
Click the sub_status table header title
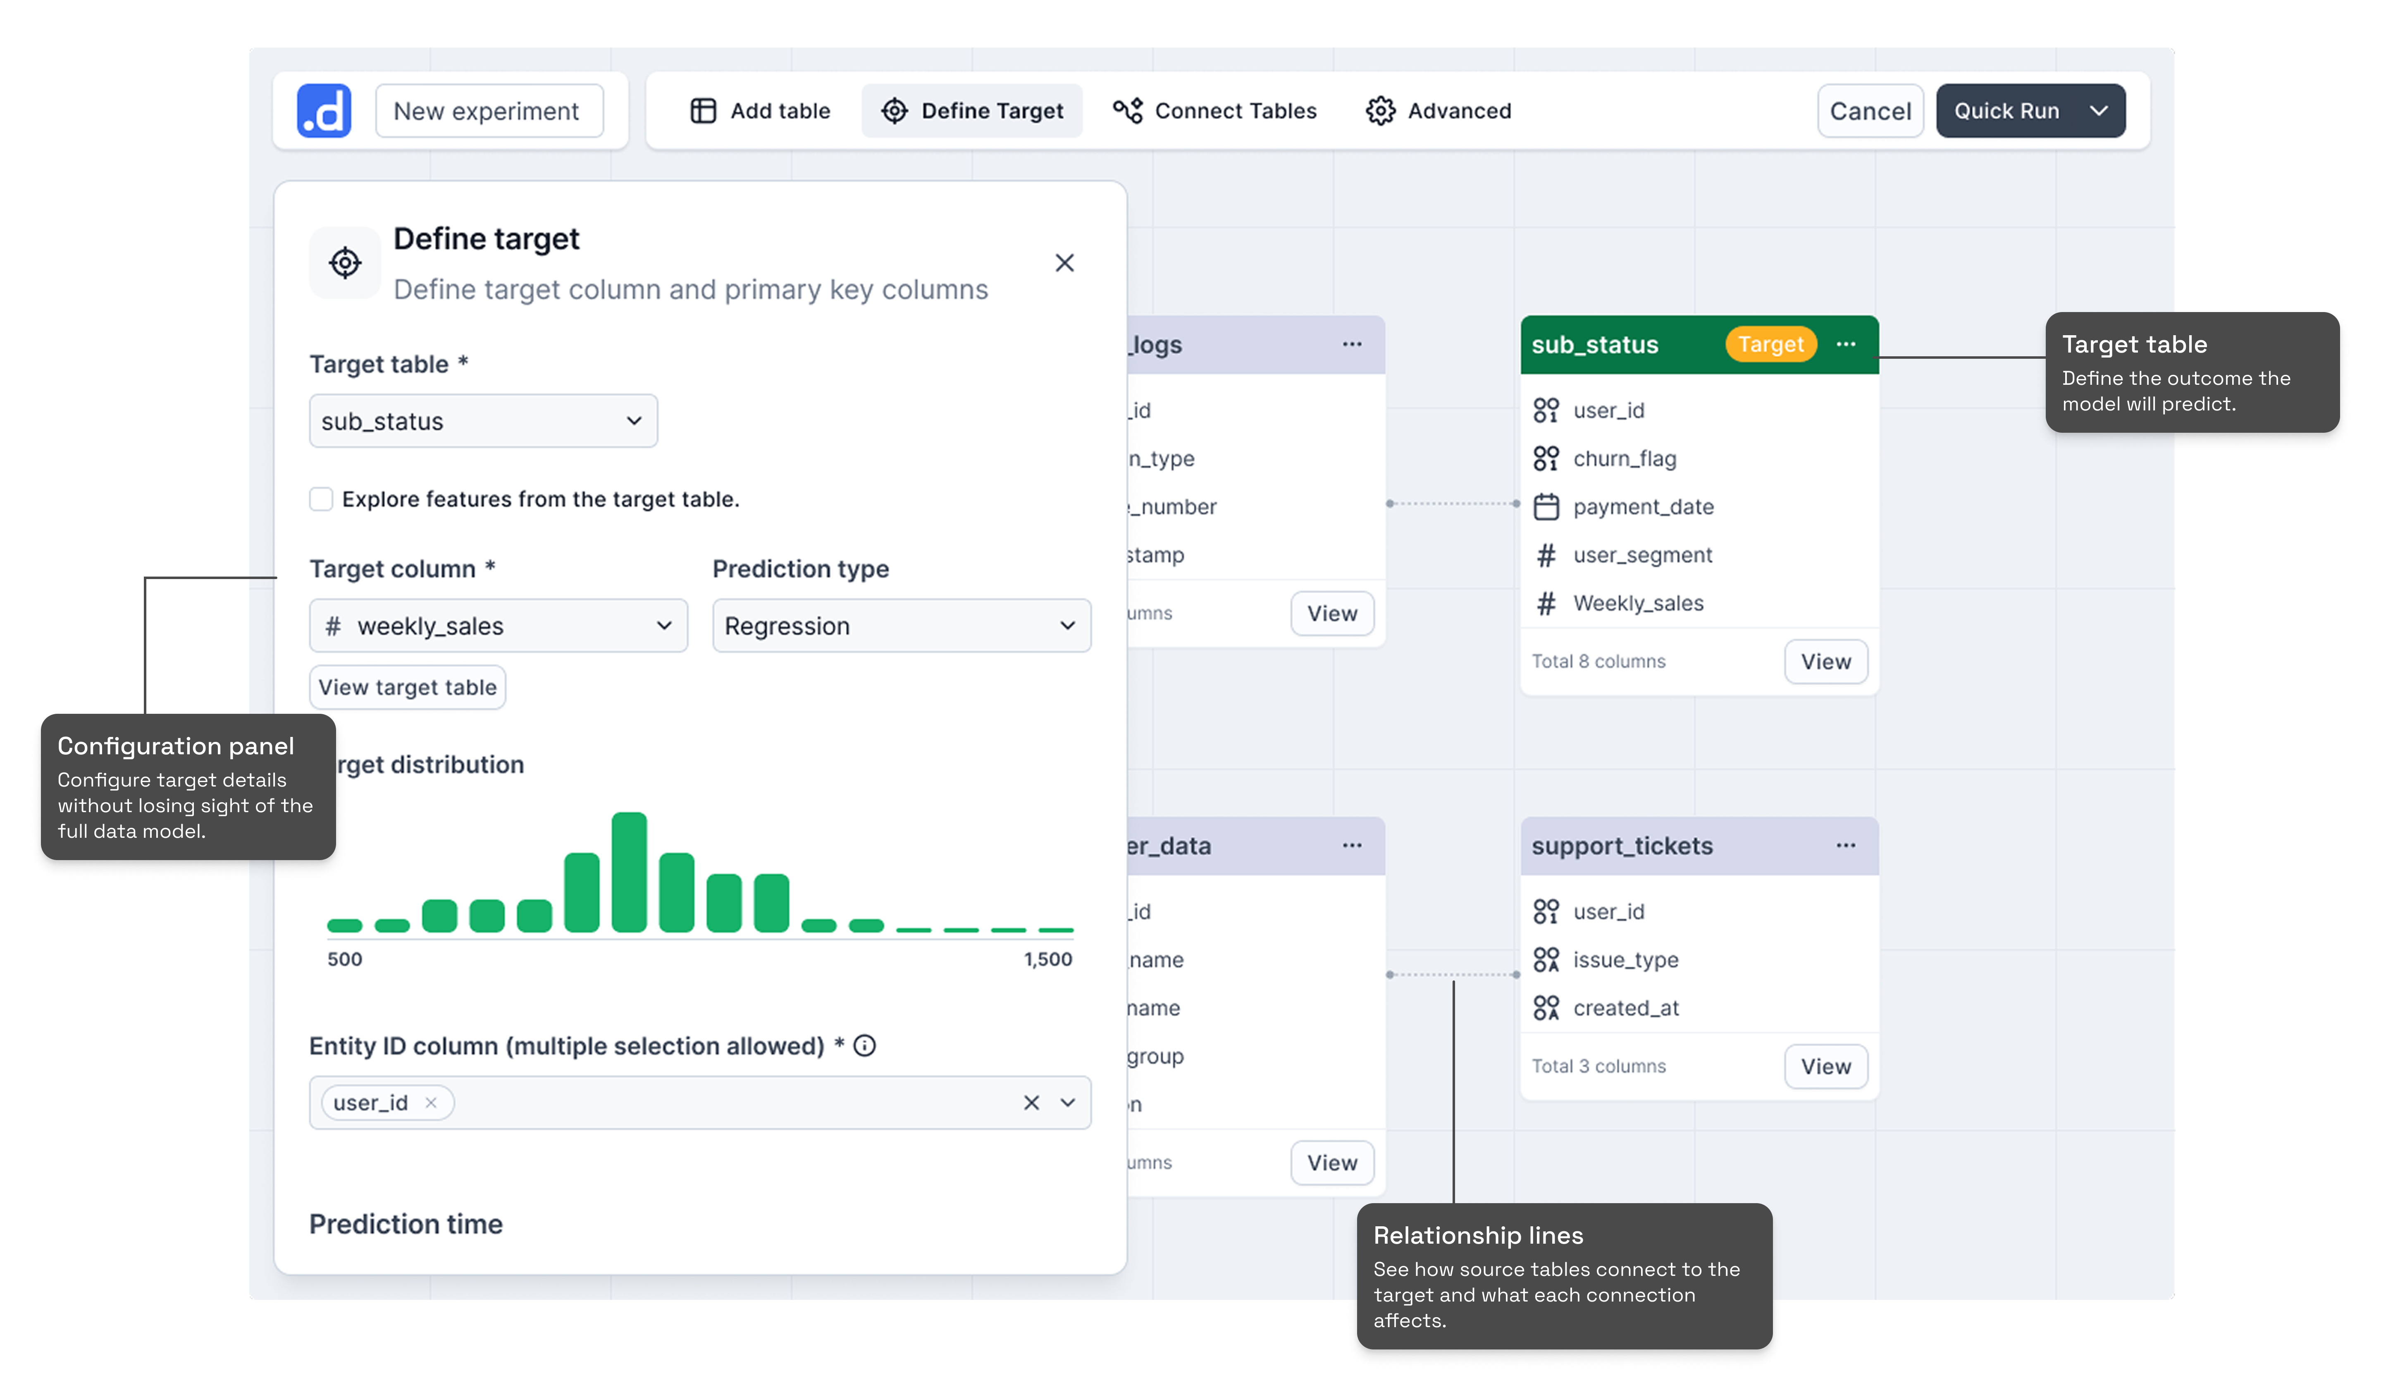tap(1594, 345)
